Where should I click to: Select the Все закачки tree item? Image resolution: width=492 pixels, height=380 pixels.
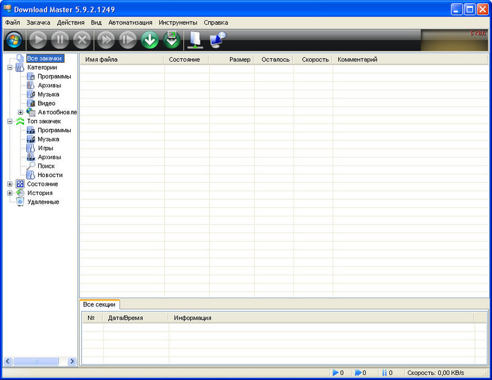pyautogui.click(x=45, y=58)
